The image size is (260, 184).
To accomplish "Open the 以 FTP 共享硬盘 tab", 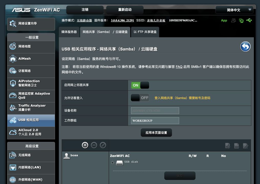I will click(145, 32).
